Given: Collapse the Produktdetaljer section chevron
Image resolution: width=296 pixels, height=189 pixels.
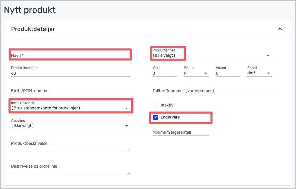Looking at the screenshot, I should [x=280, y=29].
